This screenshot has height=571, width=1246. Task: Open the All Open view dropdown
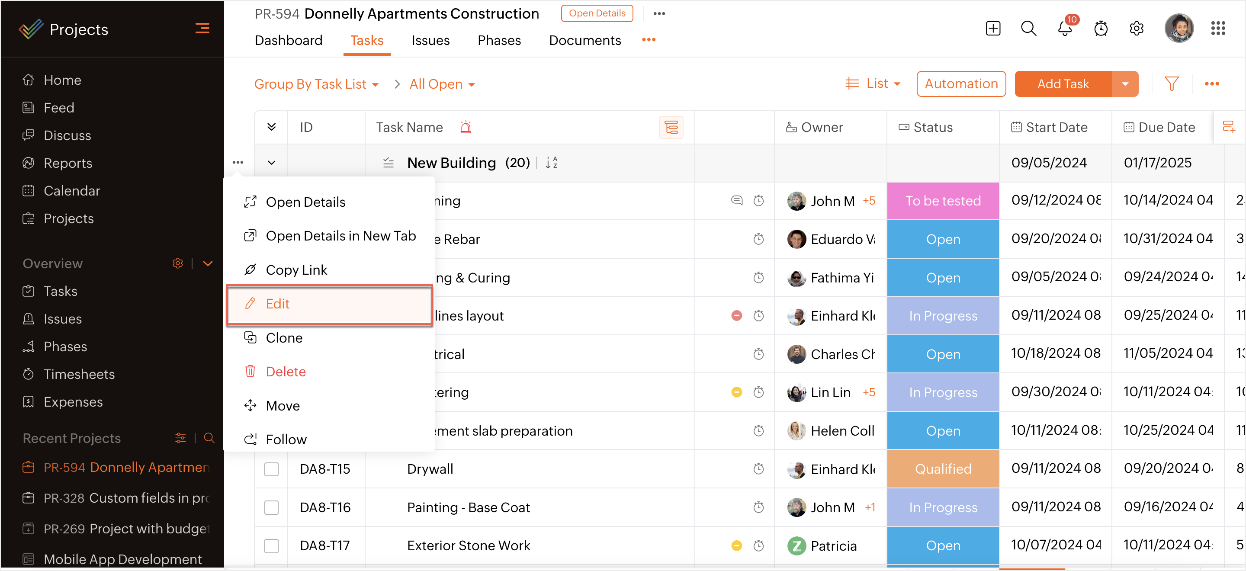coord(442,84)
